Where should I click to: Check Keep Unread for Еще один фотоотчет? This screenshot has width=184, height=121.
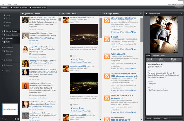coord(111,88)
